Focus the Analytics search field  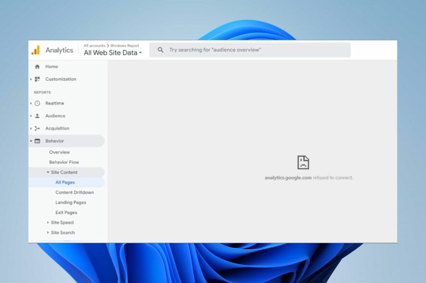coord(250,50)
